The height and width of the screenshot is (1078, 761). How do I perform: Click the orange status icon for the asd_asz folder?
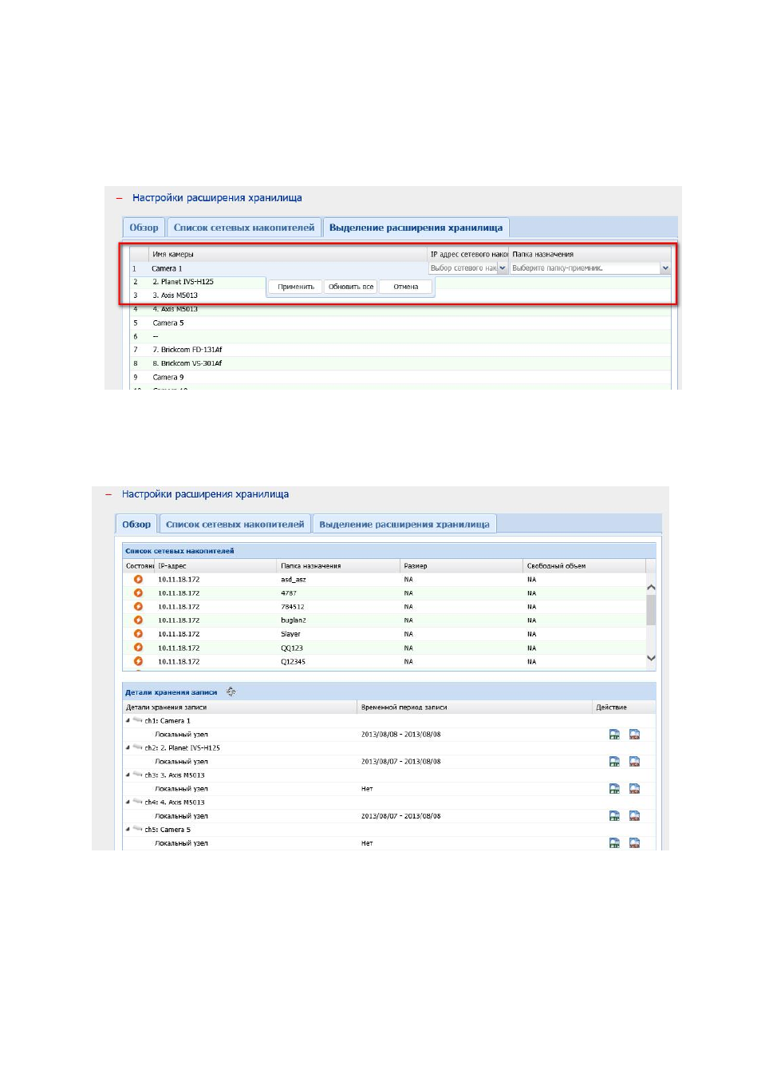138,580
